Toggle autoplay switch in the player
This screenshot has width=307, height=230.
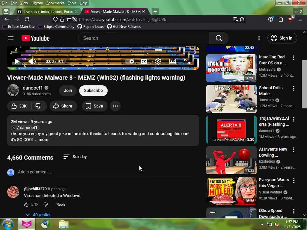coord(130,61)
